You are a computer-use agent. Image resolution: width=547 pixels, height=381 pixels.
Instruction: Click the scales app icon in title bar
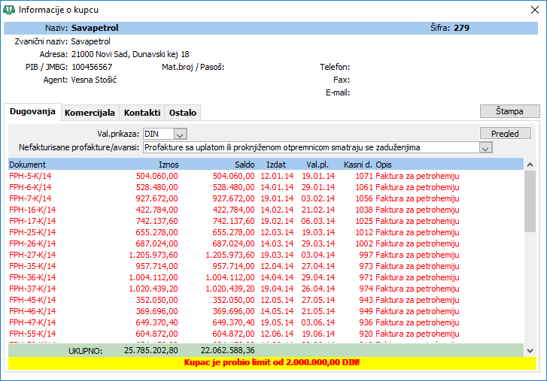[x=9, y=10]
